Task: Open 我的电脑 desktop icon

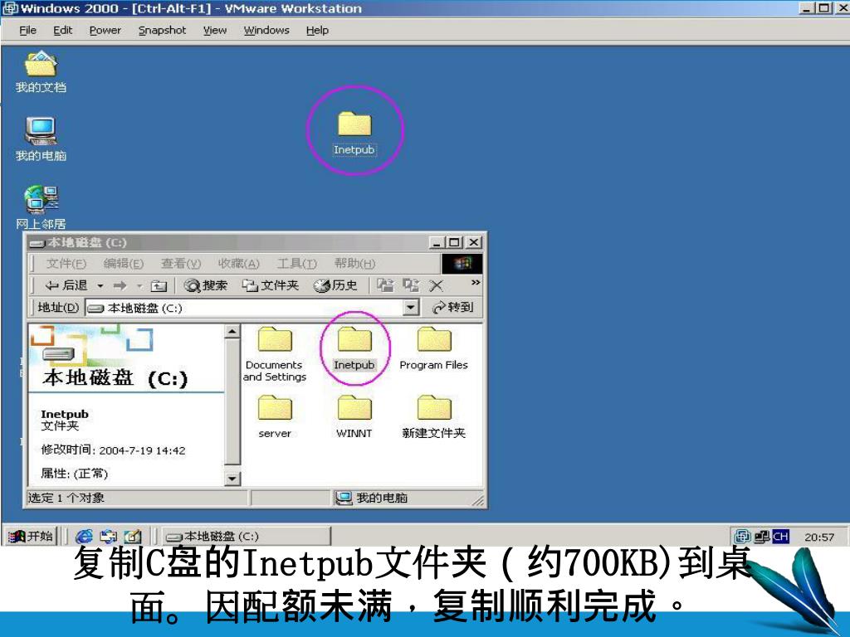Action: coord(41,139)
